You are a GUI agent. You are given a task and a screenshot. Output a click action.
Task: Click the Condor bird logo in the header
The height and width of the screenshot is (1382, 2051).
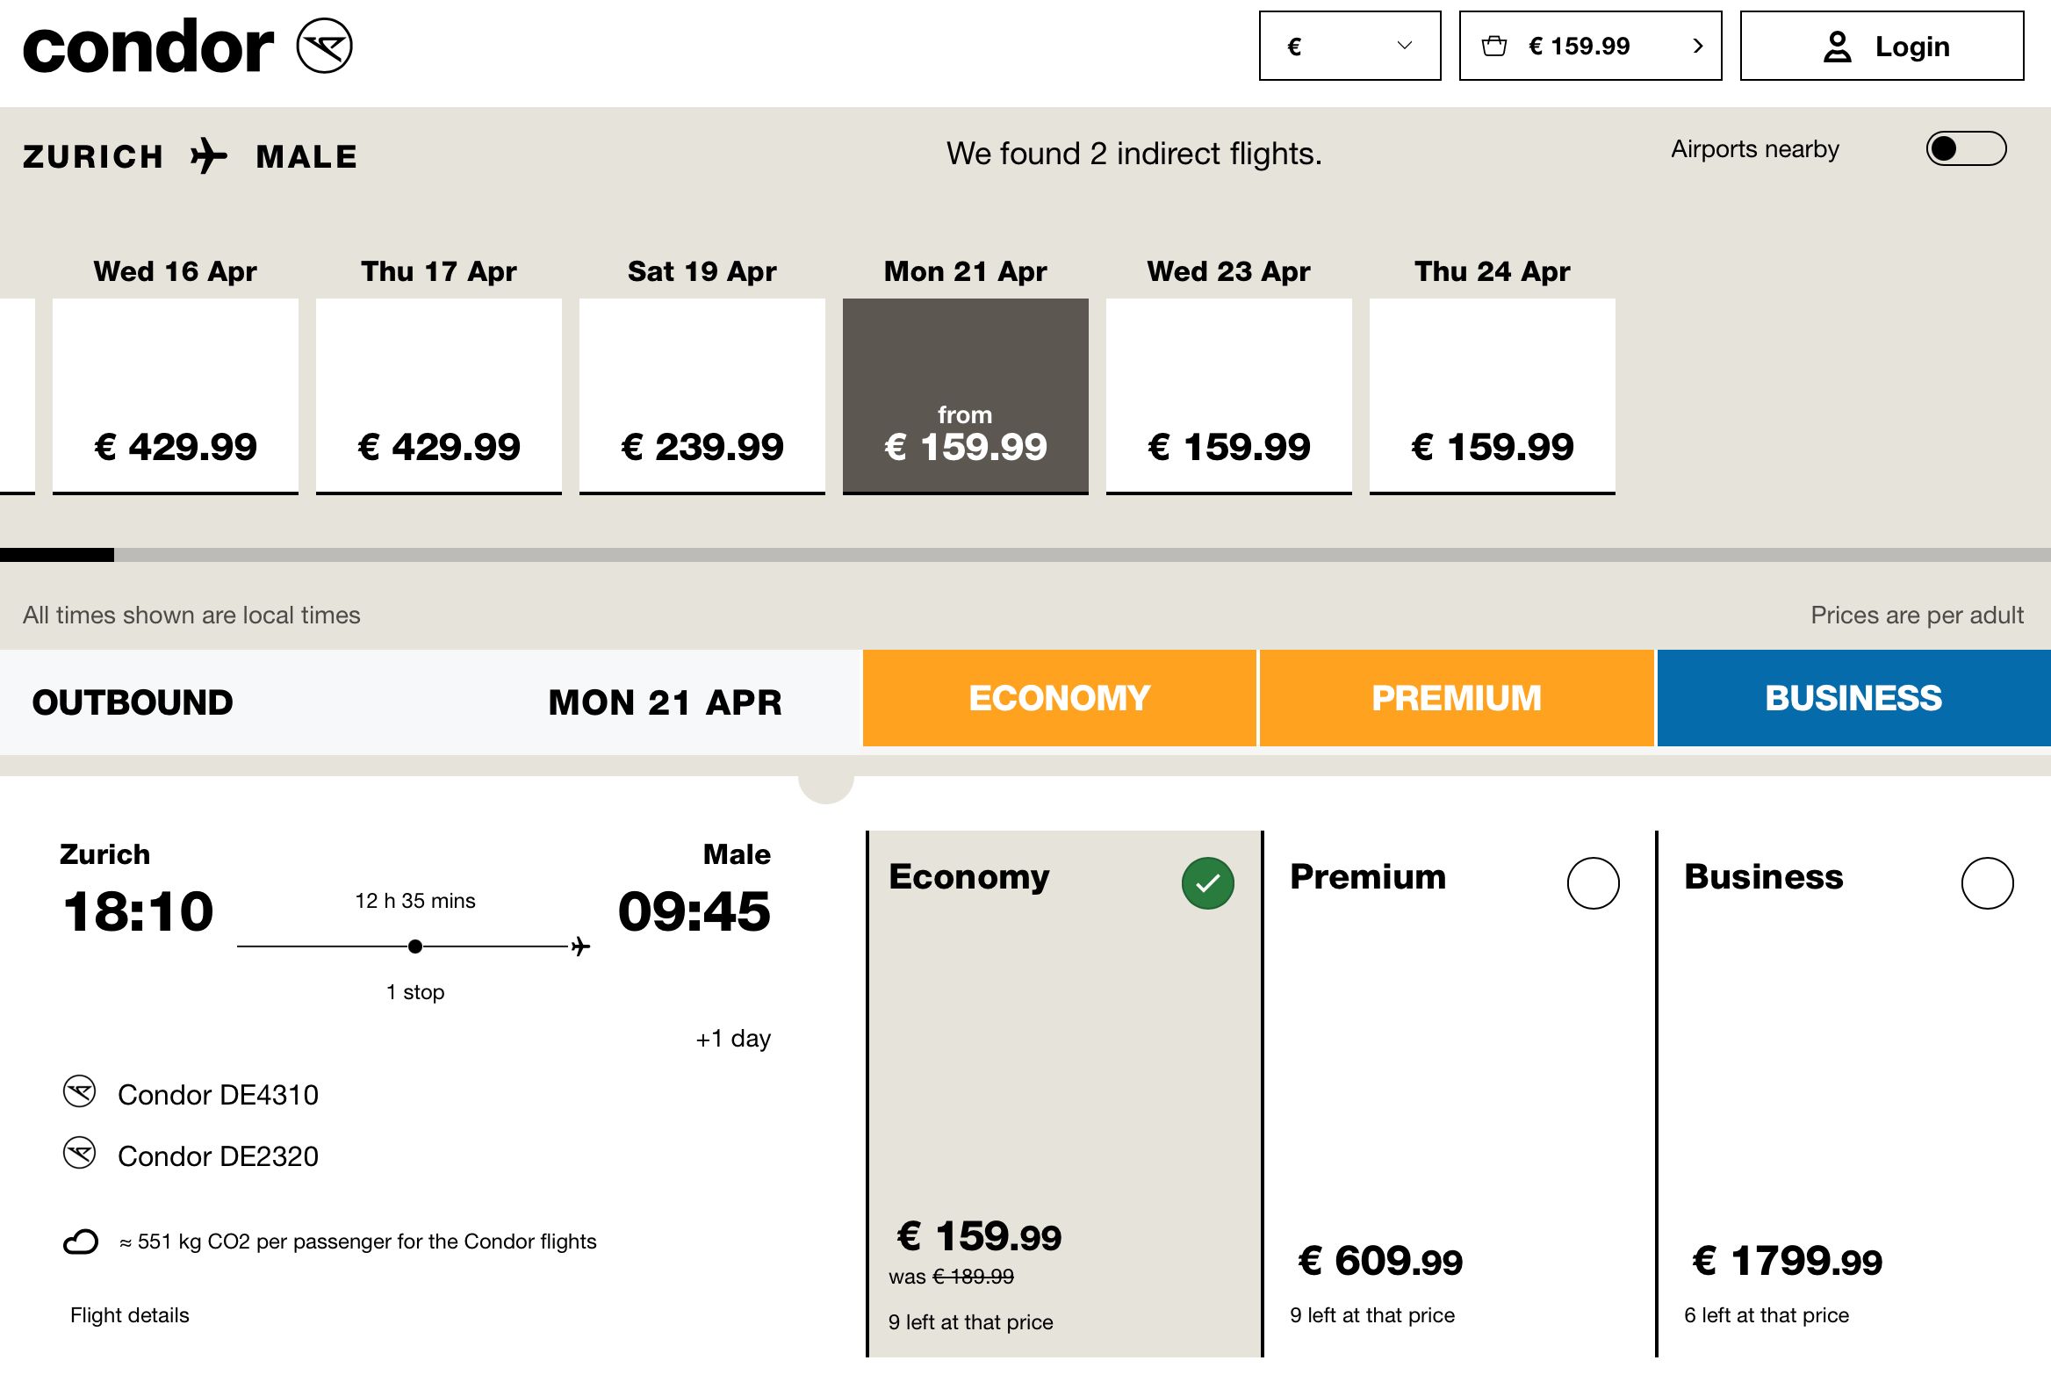(324, 46)
